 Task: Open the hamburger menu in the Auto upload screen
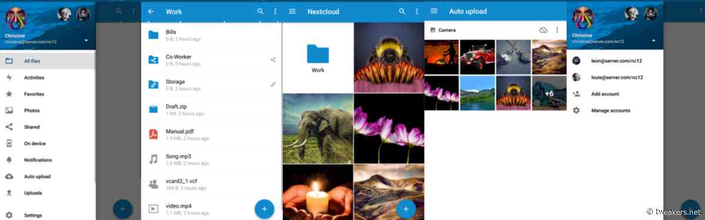coord(434,11)
